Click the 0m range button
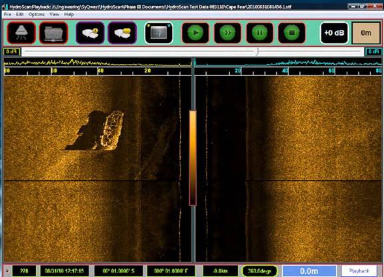The height and width of the screenshot is (277, 384). click(x=366, y=33)
